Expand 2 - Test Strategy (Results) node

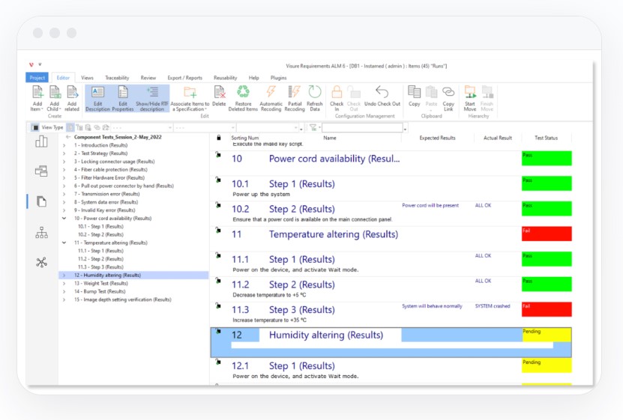64,153
